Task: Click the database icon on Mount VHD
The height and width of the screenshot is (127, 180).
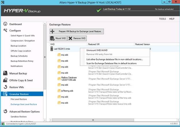Action: coord(52,38)
